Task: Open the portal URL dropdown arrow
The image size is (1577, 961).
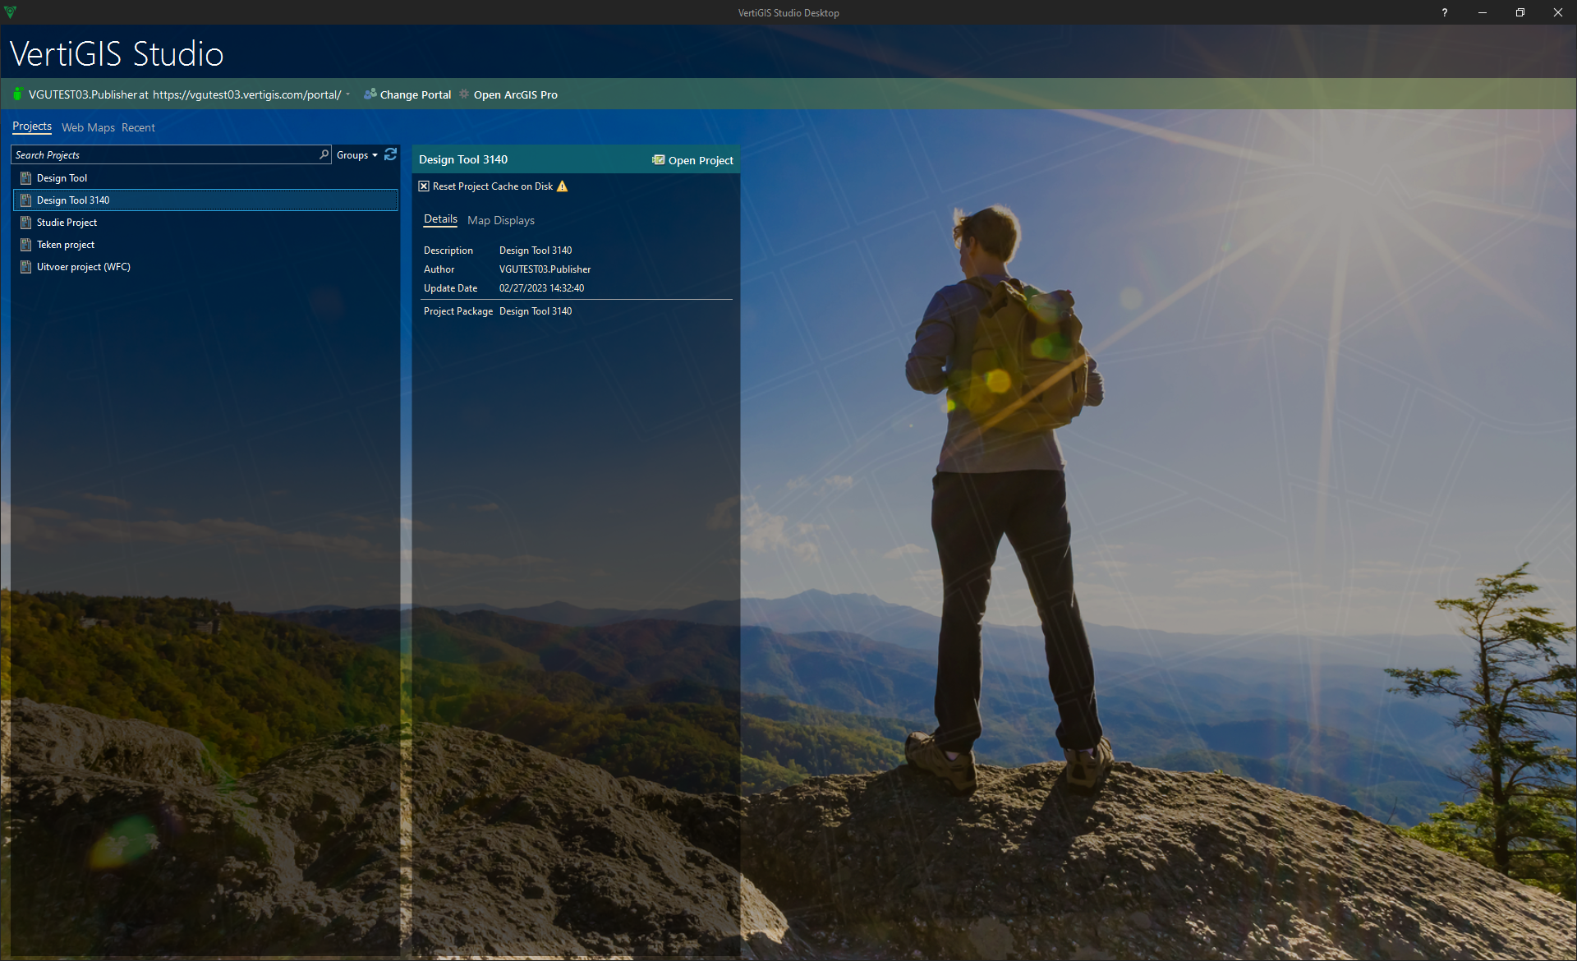Action: coord(348,94)
